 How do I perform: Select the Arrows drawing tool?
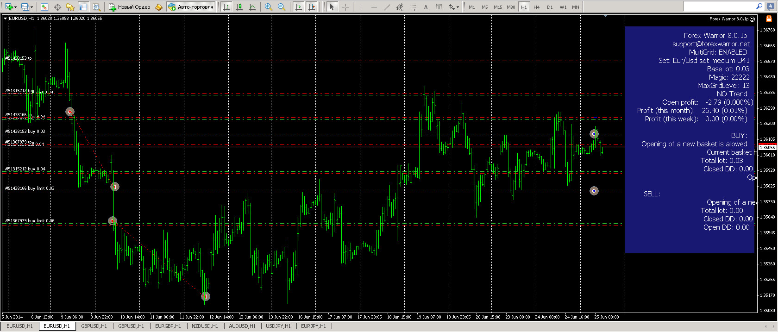[x=452, y=7]
